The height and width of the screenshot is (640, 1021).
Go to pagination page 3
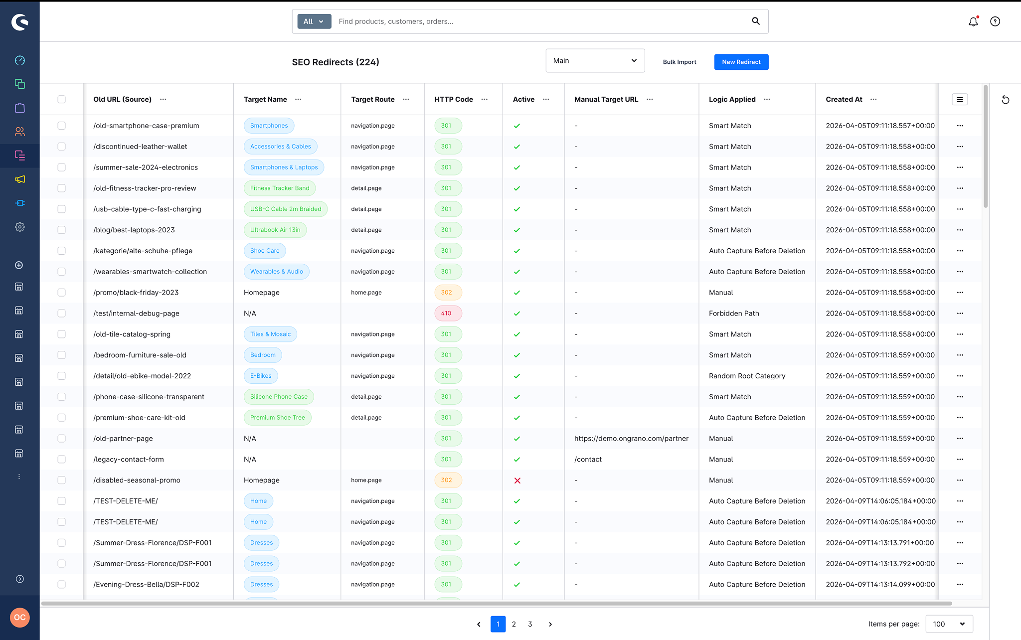pyautogui.click(x=530, y=624)
